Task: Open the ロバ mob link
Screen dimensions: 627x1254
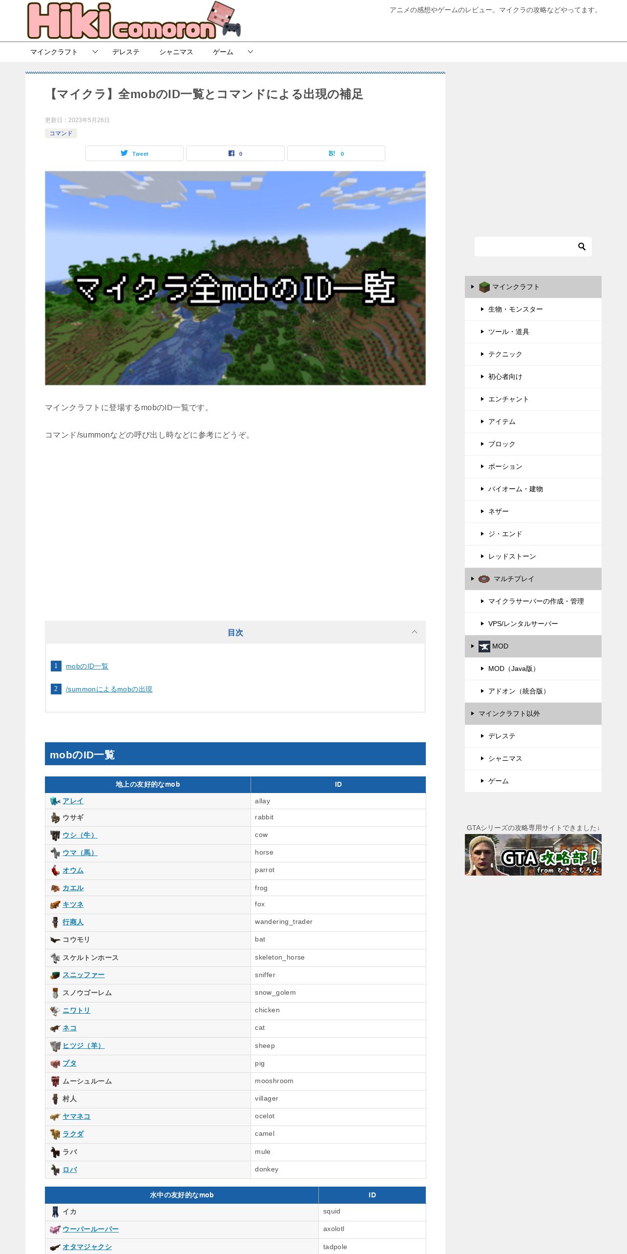Action: click(70, 1170)
